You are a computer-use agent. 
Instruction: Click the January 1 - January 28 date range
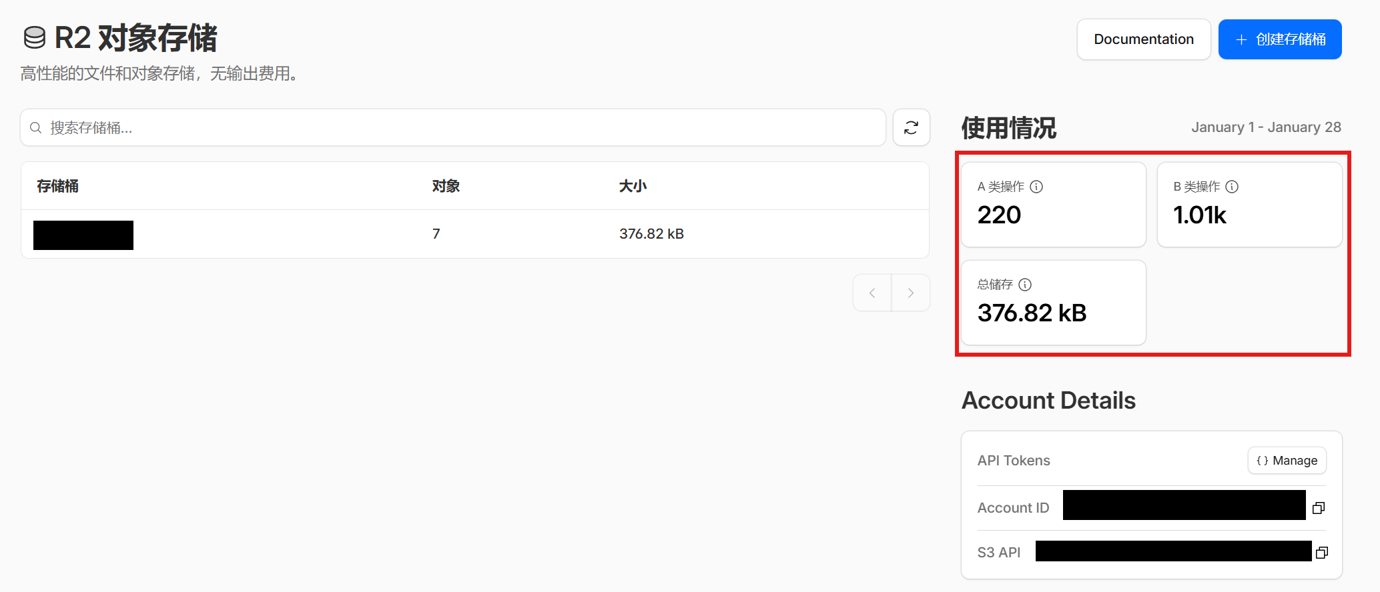click(1266, 127)
